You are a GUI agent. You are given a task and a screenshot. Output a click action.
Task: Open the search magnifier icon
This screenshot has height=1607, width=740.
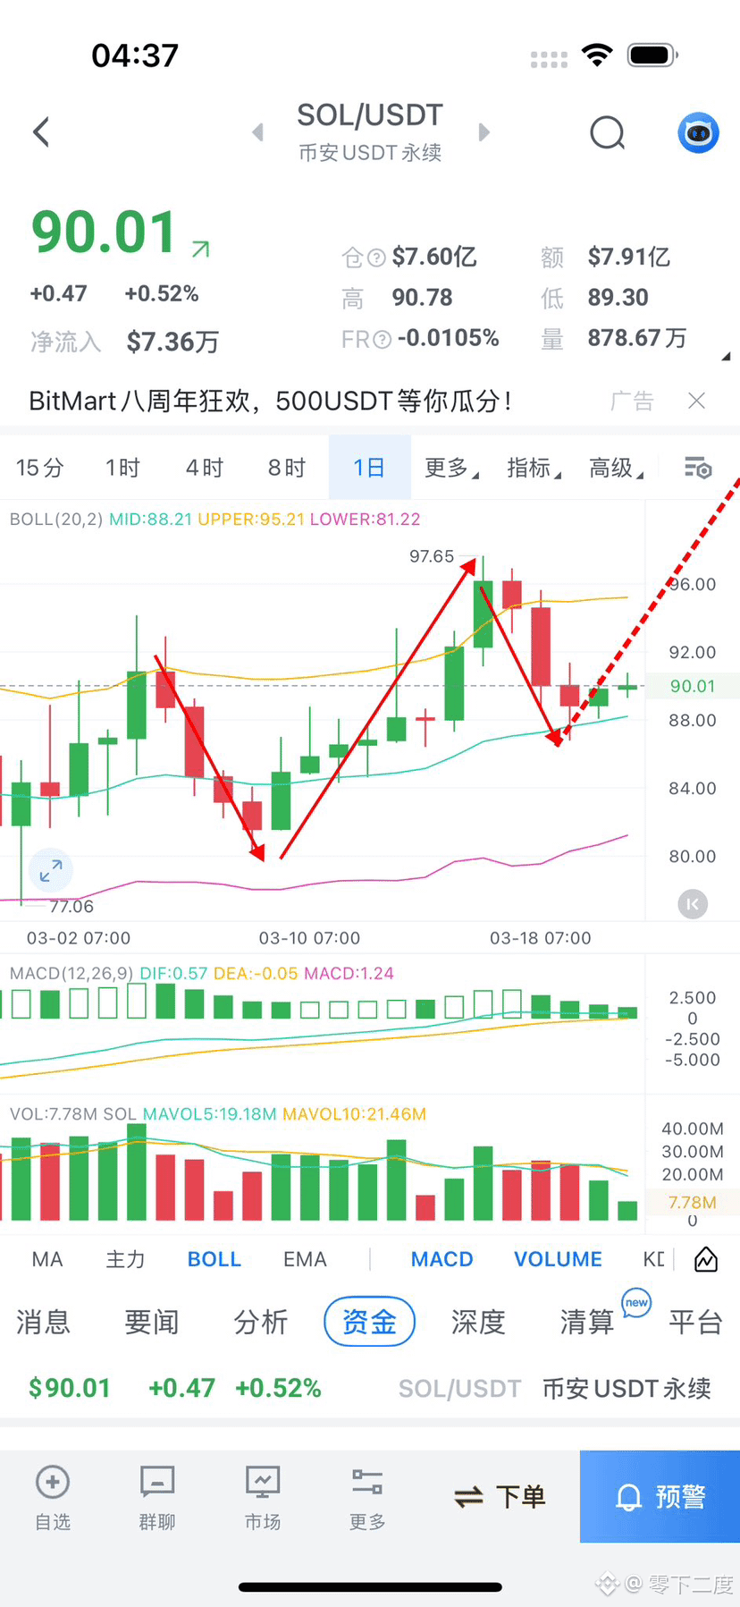point(608,133)
